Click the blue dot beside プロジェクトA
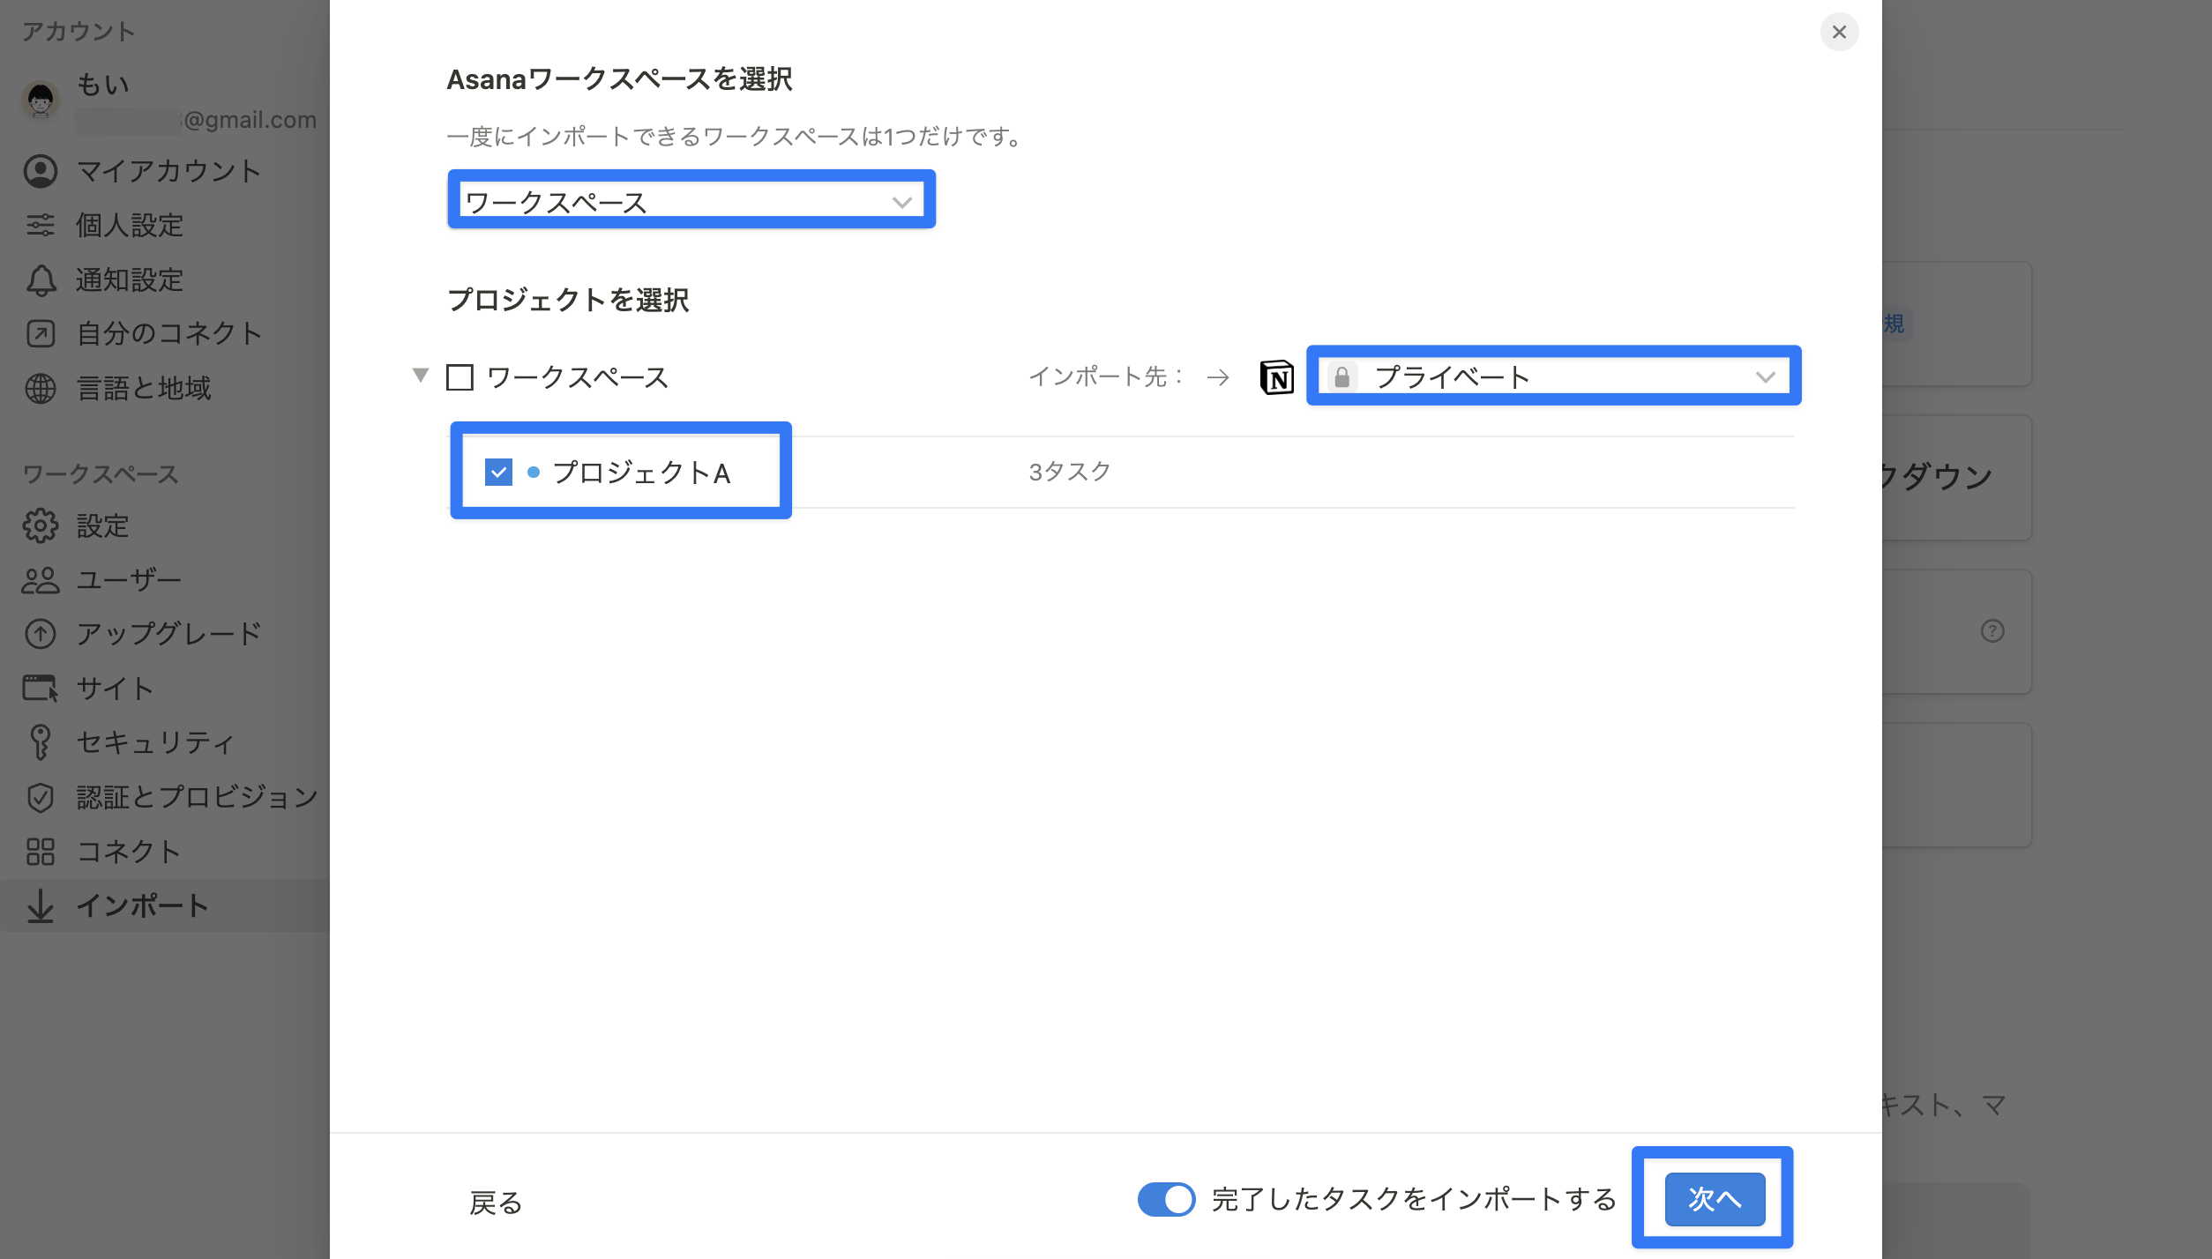The image size is (2212, 1259). click(x=533, y=472)
